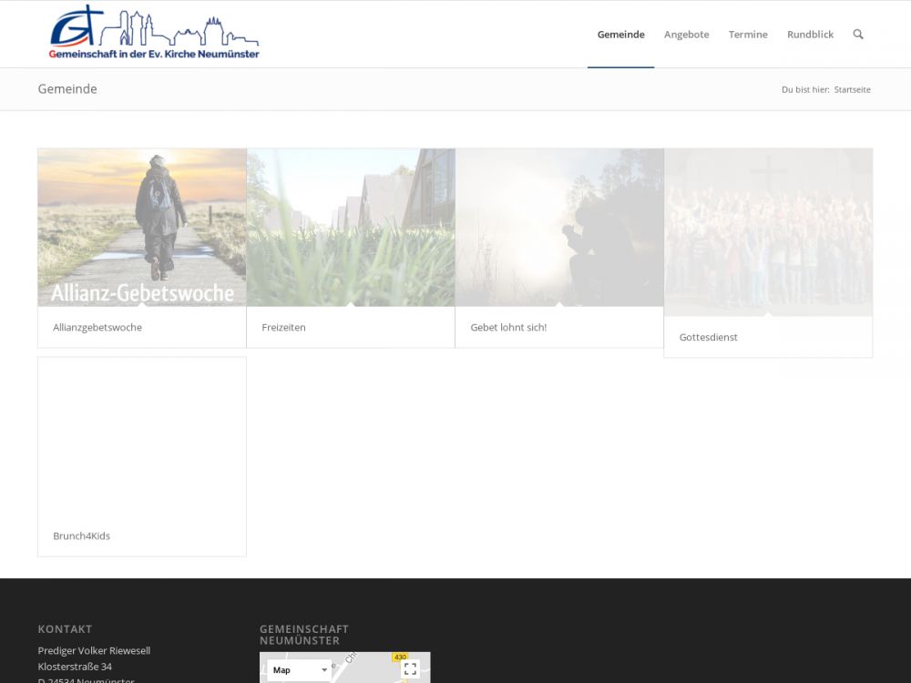Click the Startseite breadcrumb link

pyautogui.click(x=852, y=89)
